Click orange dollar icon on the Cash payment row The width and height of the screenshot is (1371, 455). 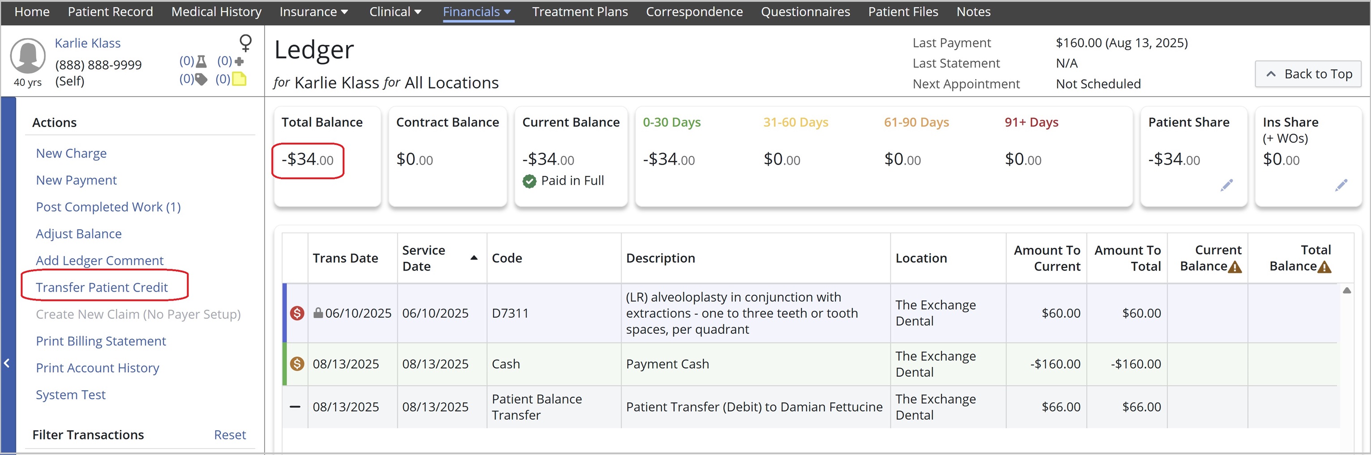click(x=297, y=364)
